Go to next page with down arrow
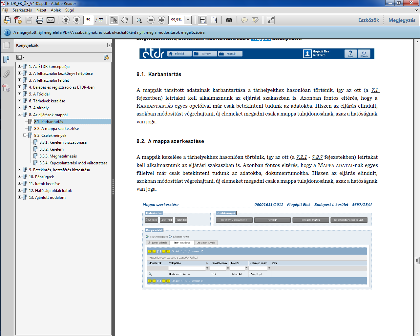This screenshot has height=336, width=420. point(76,20)
